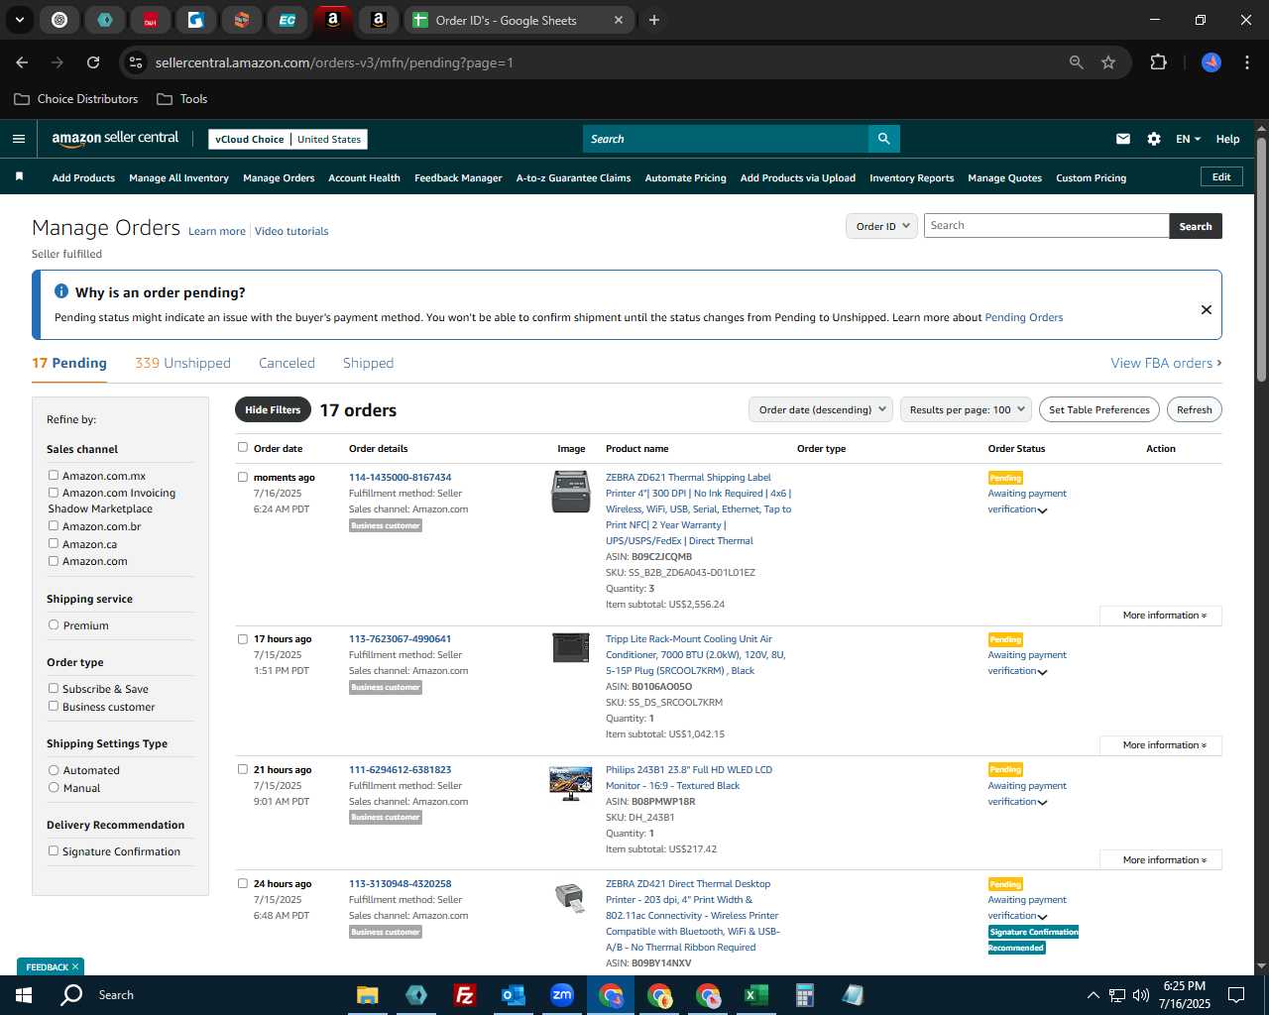Select Automated shipping settings type
Viewport: 1269px width, 1015px height.
[x=54, y=769]
